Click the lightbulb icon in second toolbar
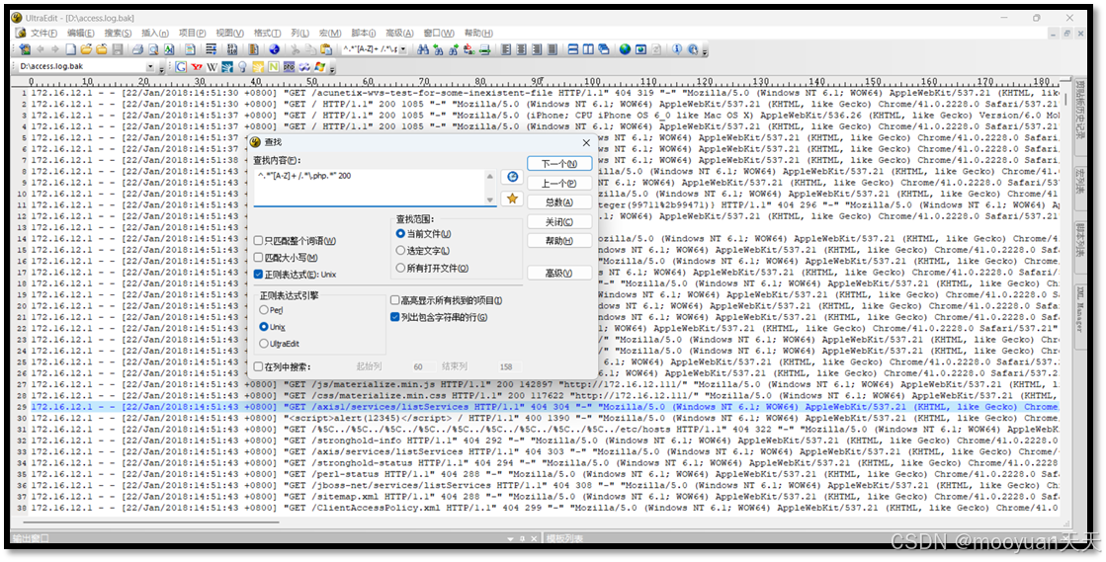 [x=242, y=67]
